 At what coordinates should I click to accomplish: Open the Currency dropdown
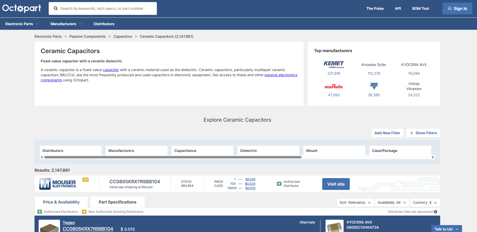[425, 202]
